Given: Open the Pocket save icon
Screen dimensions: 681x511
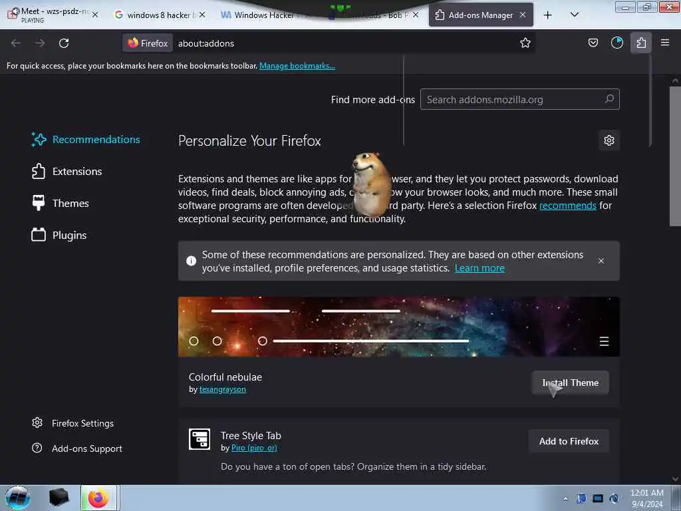Looking at the screenshot, I should (x=593, y=43).
